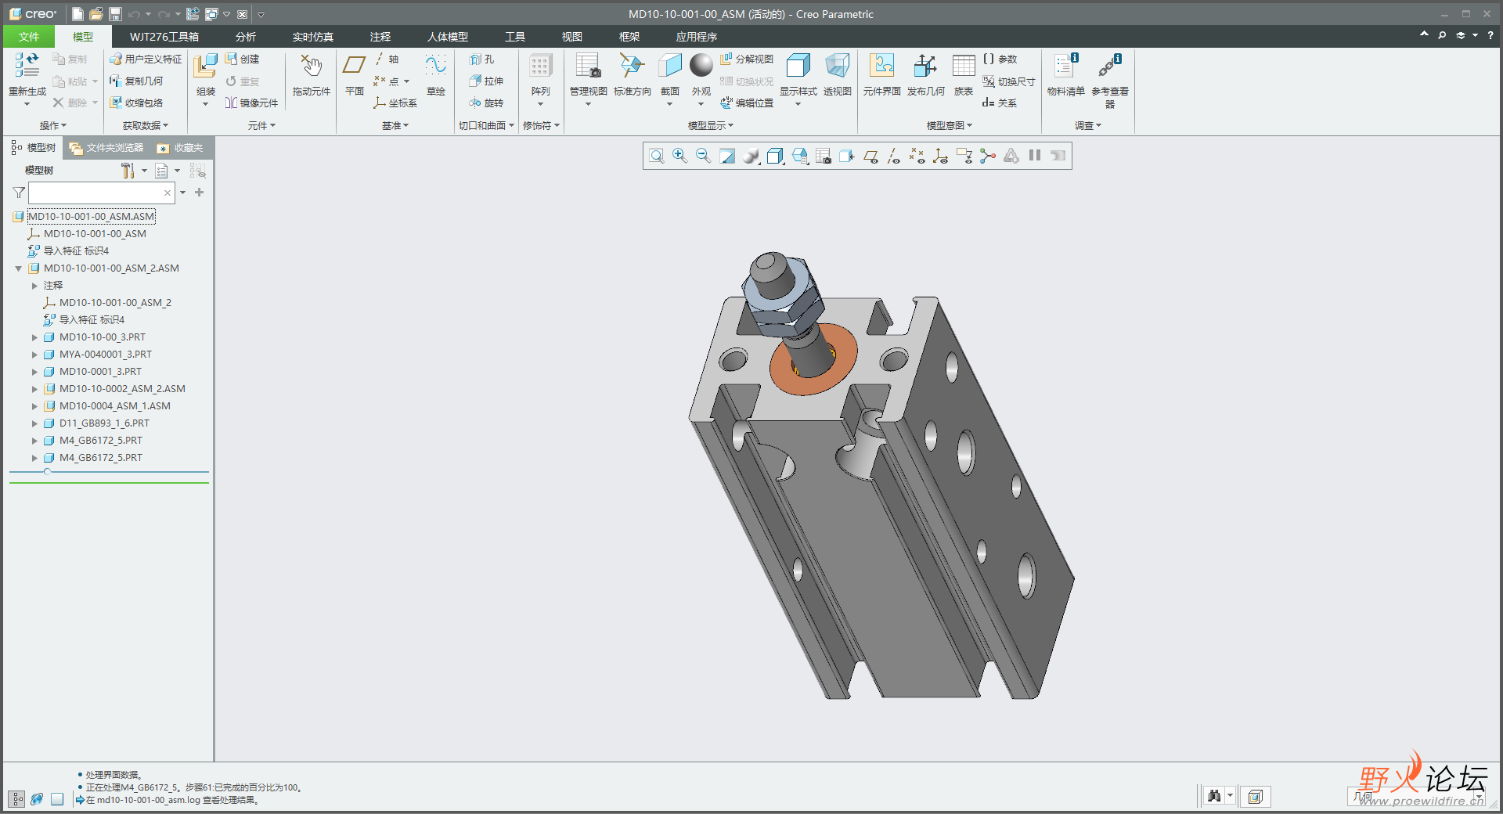The image size is (1503, 814).
Task: Click the 编辑位置 button
Action: [x=747, y=103]
